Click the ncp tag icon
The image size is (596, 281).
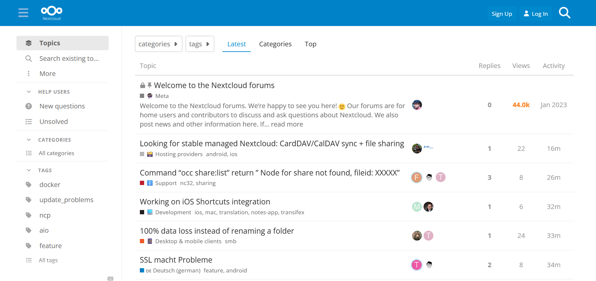[29, 215]
